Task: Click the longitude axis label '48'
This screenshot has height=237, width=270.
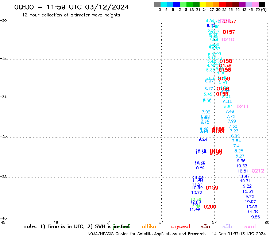Action: [x=55, y=222]
